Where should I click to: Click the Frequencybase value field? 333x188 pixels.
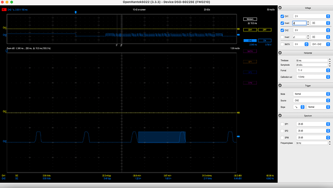coord(312,143)
